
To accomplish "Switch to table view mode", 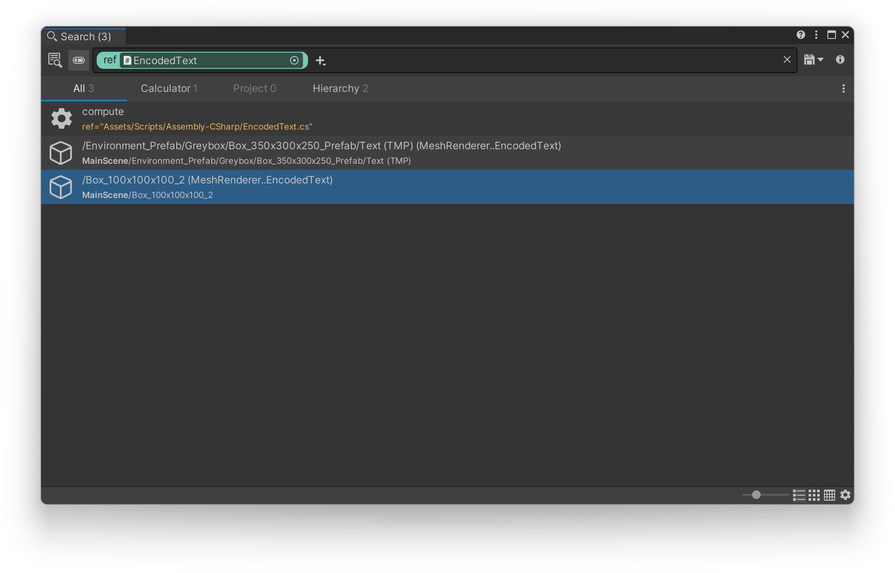I will coord(830,495).
